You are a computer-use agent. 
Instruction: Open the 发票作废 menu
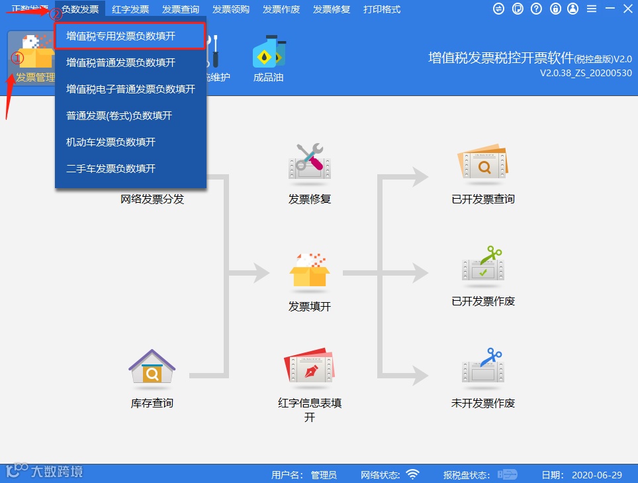(281, 9)
